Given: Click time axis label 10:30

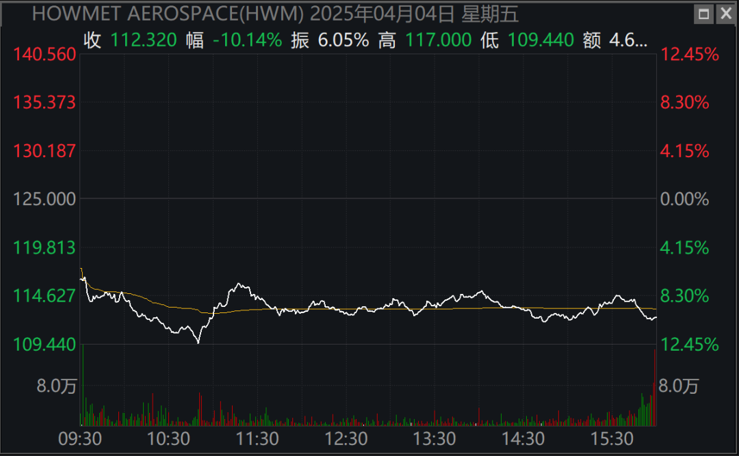Looking at the screenshot, I should pyautogui.click(x=169, y=439).
